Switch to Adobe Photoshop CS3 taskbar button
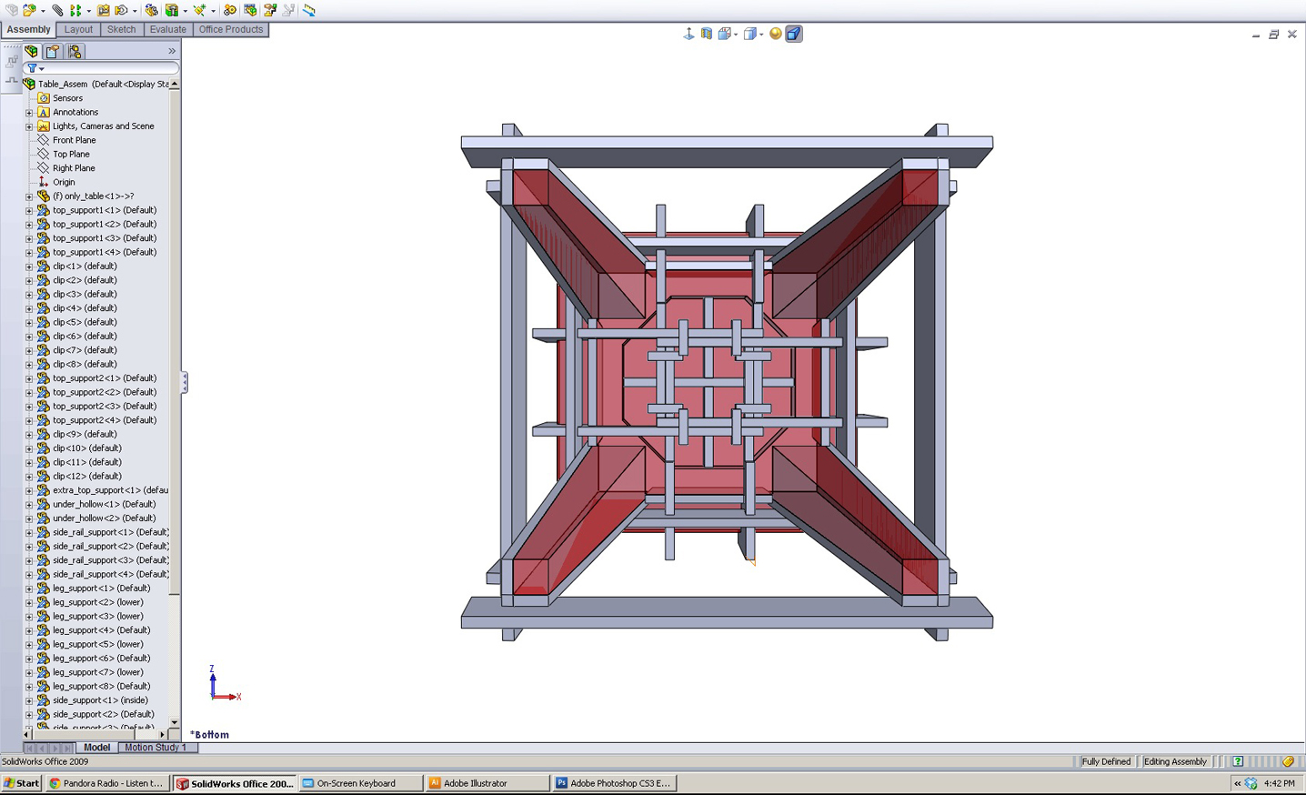The height and width of the screenshot is (795, 1306). [x=614, y=783]
